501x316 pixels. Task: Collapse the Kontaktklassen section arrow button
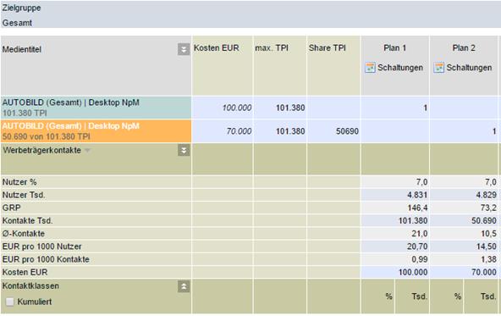184,286
